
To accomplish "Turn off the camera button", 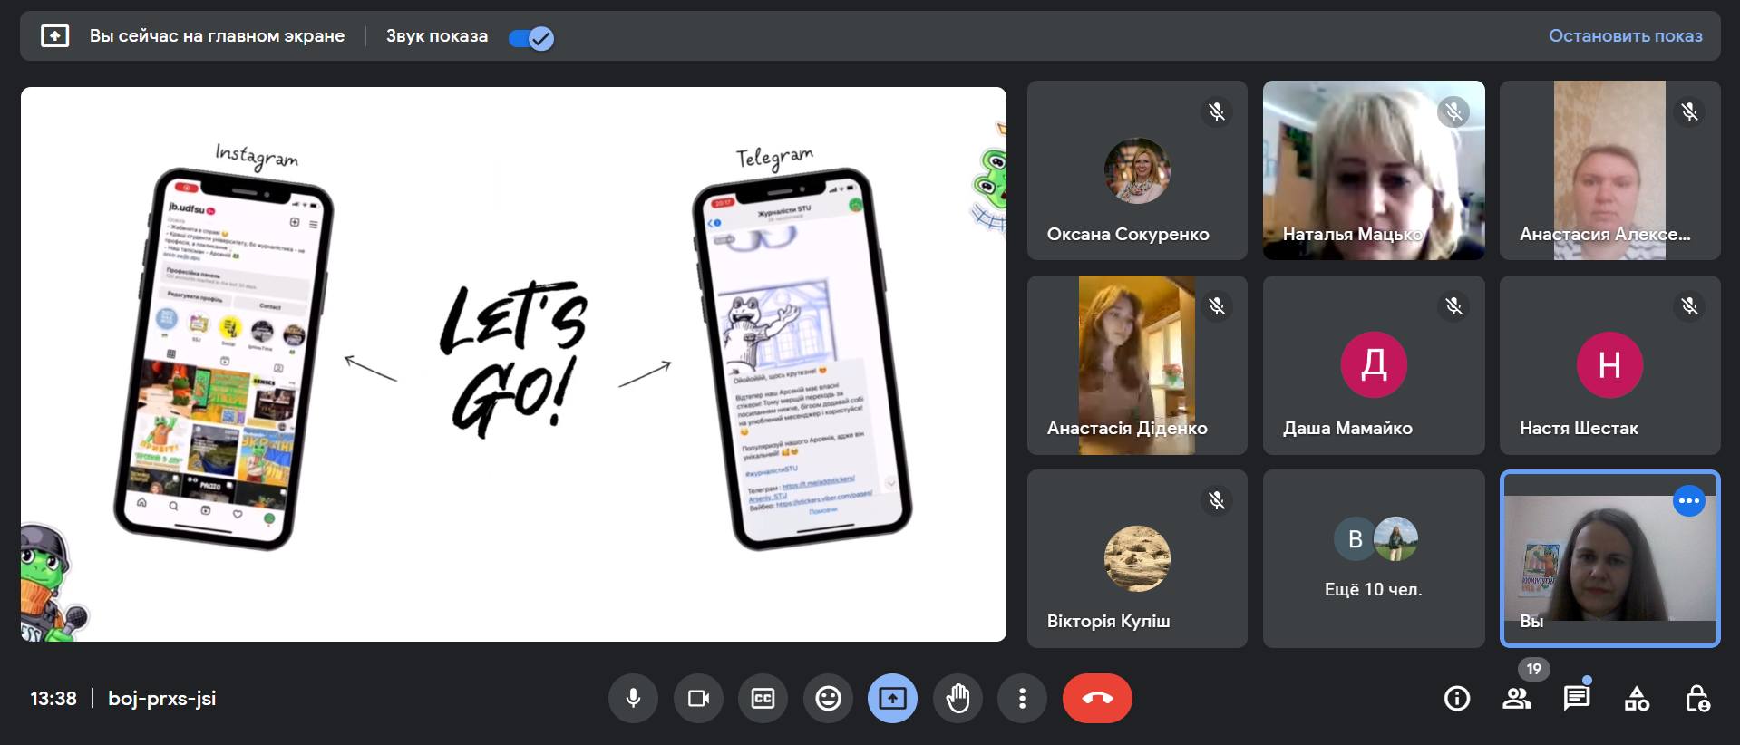I will (x=698, y=698).
